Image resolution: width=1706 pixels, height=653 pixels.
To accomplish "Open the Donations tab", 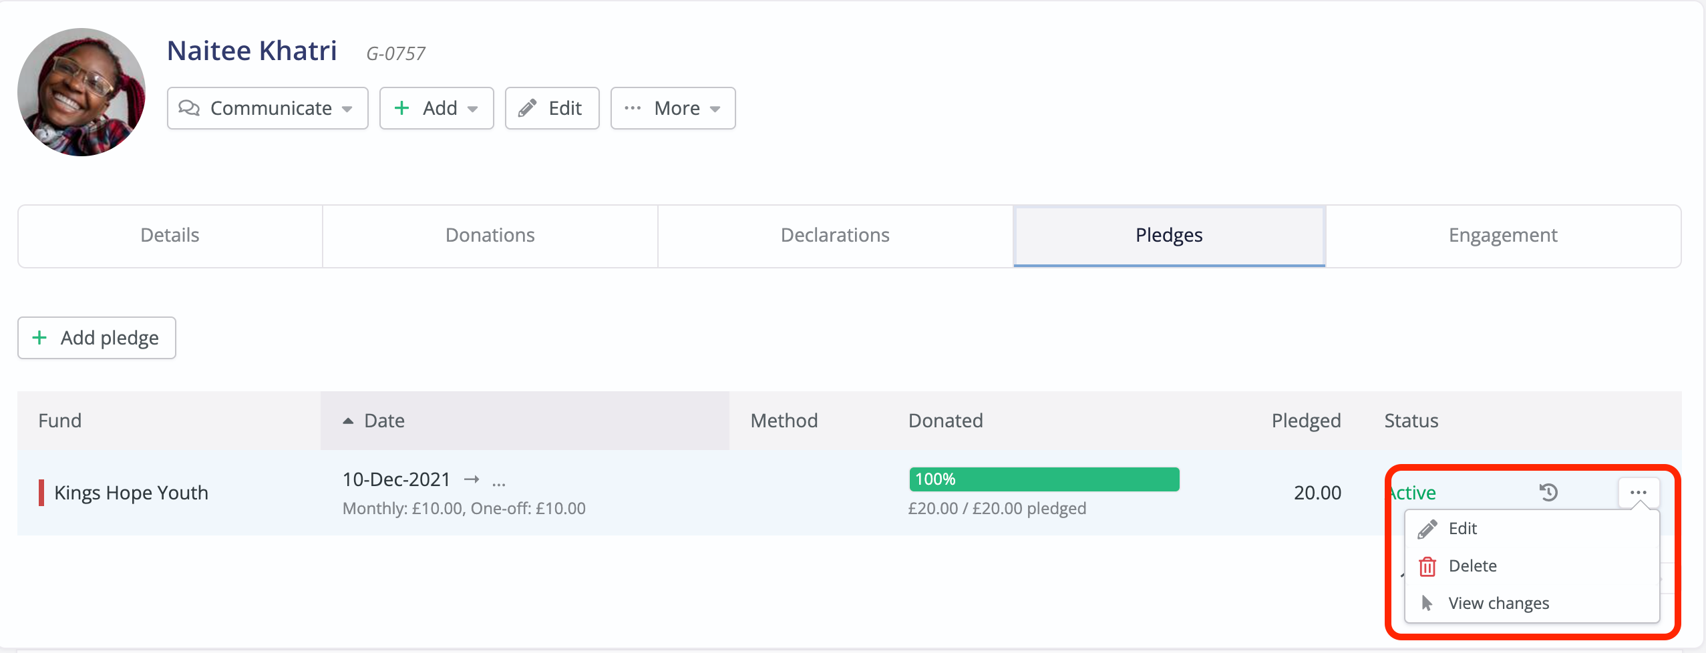I will click(x=490, y=236).
